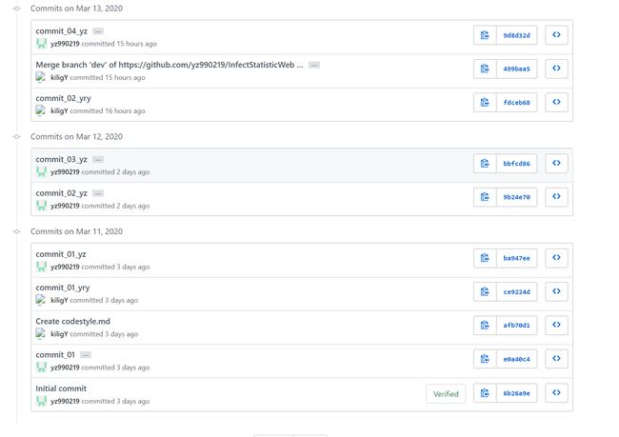The width and height of the screenshot is (619, 437).
Task: Click 'Commits on Mar 13, 2020' heading
Action: pyautogui.click(x=76, y=9)
